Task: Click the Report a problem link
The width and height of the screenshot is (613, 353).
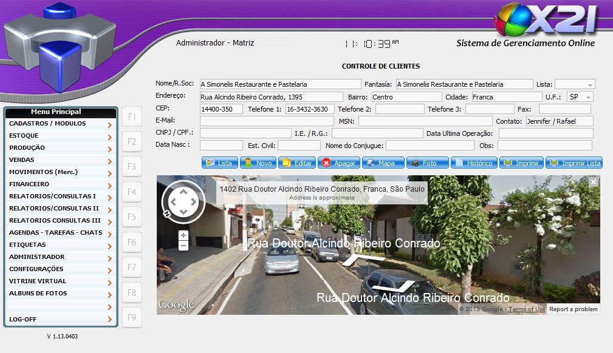Action: (x=573, y=309)
